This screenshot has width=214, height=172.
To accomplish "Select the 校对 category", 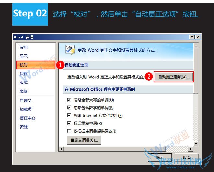I will 36,65.
